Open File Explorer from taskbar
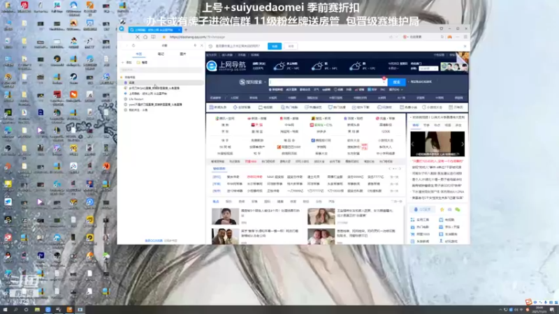This screenshot has width=559, height=314. click(x=37, y=310)
